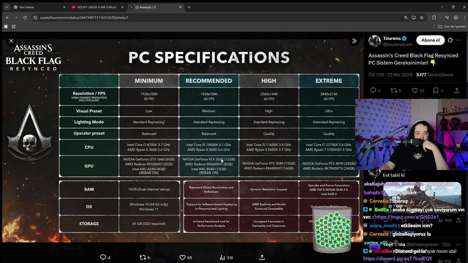The image size is (468, 263).
Task: Open 3.177 Görüntüleme view count
Action: point(434,75)
